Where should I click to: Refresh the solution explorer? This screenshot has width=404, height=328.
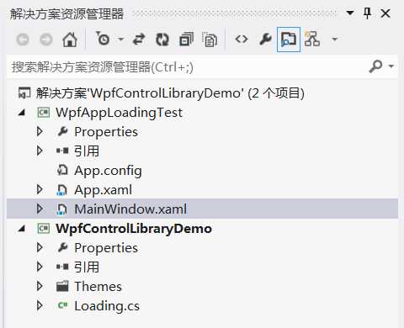pos(162,40)
